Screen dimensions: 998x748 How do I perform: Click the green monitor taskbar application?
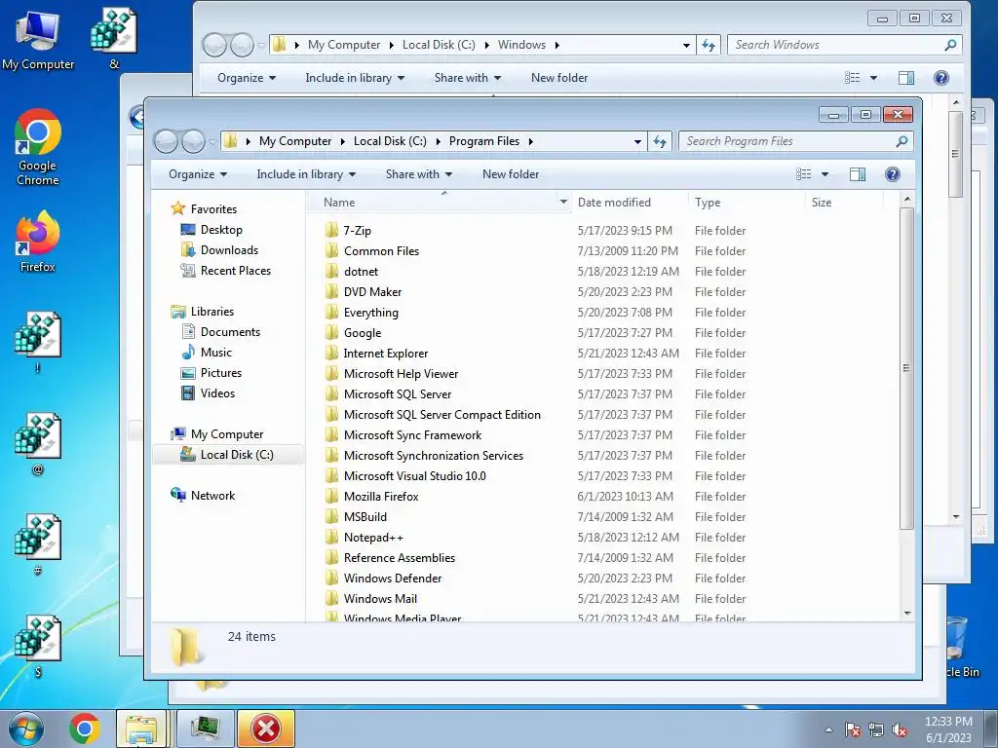pyautogui.click(x=206, y=729)
